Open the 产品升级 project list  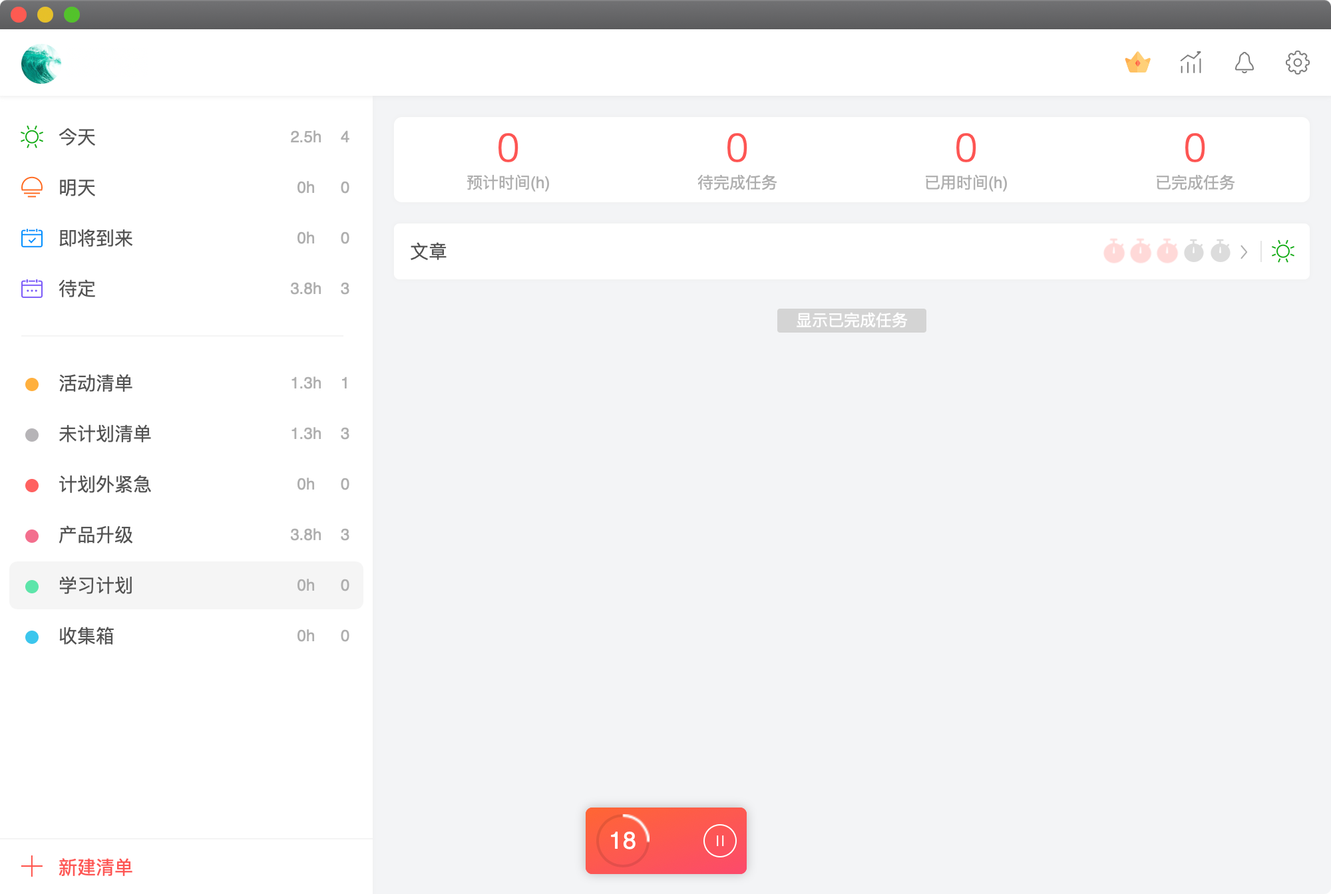[96, 535]
